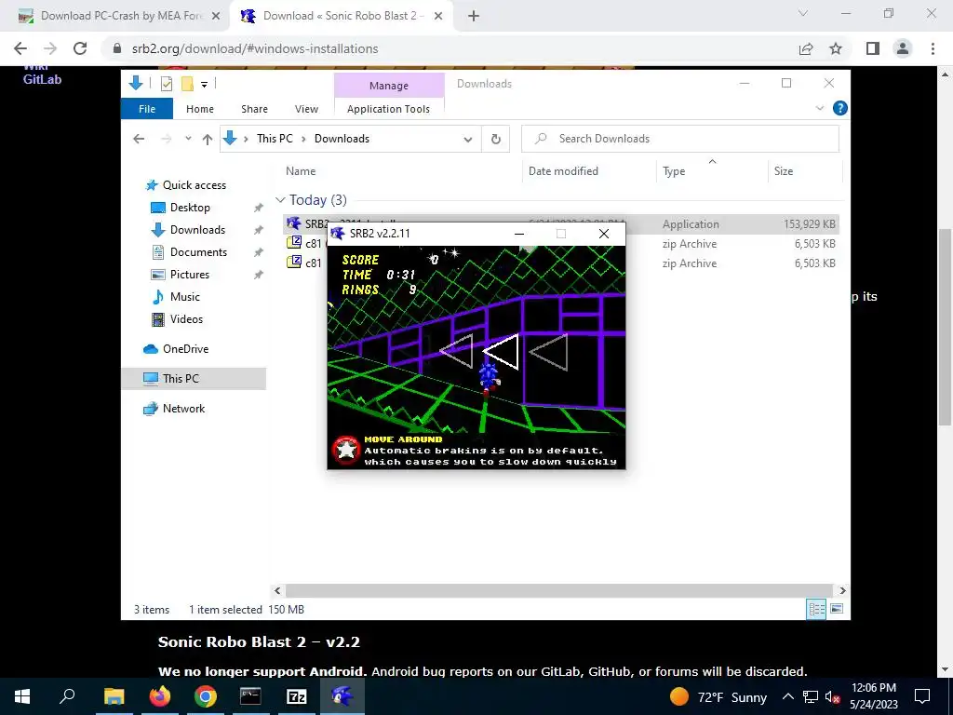Click Explorer's Properties quick access icon
Viewport: 953px width, 715px height.
166,84
